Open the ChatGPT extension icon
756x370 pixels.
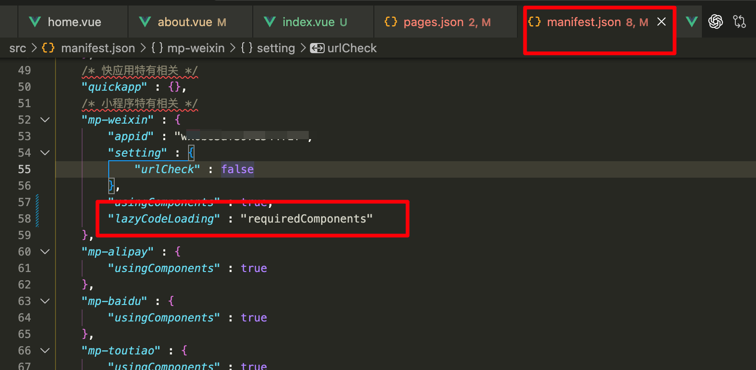(715, 22)
